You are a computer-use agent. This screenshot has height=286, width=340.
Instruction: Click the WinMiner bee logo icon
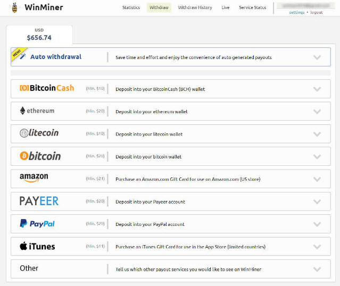[x=14, y=7]
